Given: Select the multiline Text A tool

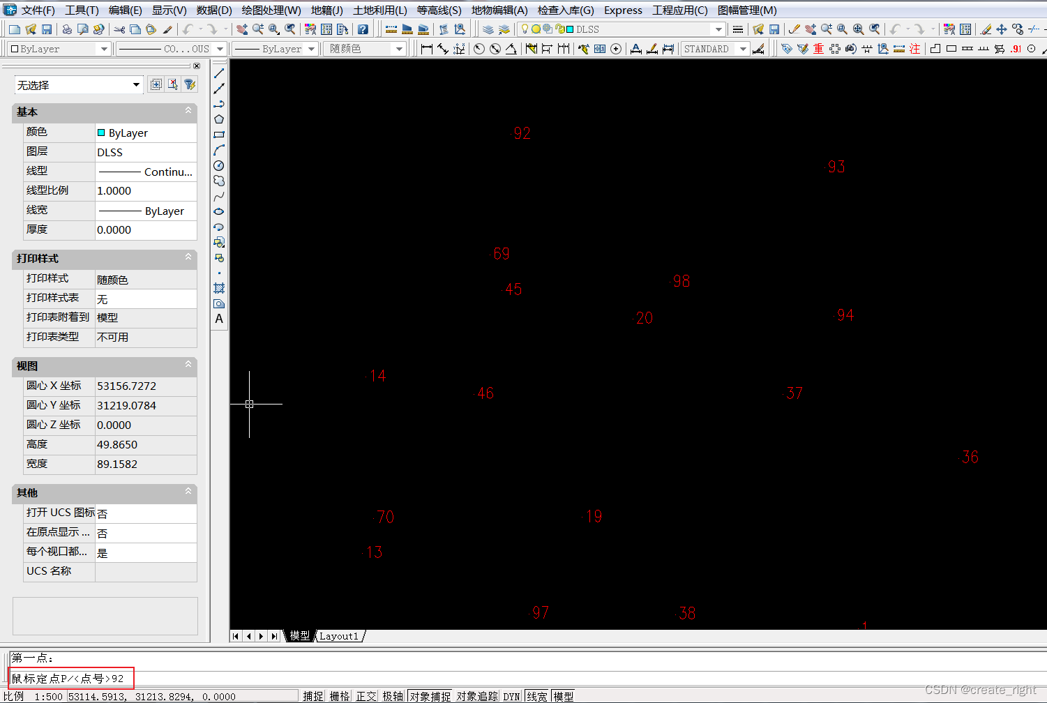Looking at the screenshot, I should tap(219, 319).
